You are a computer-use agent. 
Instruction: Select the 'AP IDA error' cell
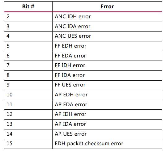pos(107,124)
